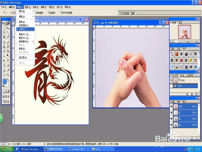The image size is (202, 152).
Task: Open the 旋转画布 submenu
Action: click(x=26, y=42)
